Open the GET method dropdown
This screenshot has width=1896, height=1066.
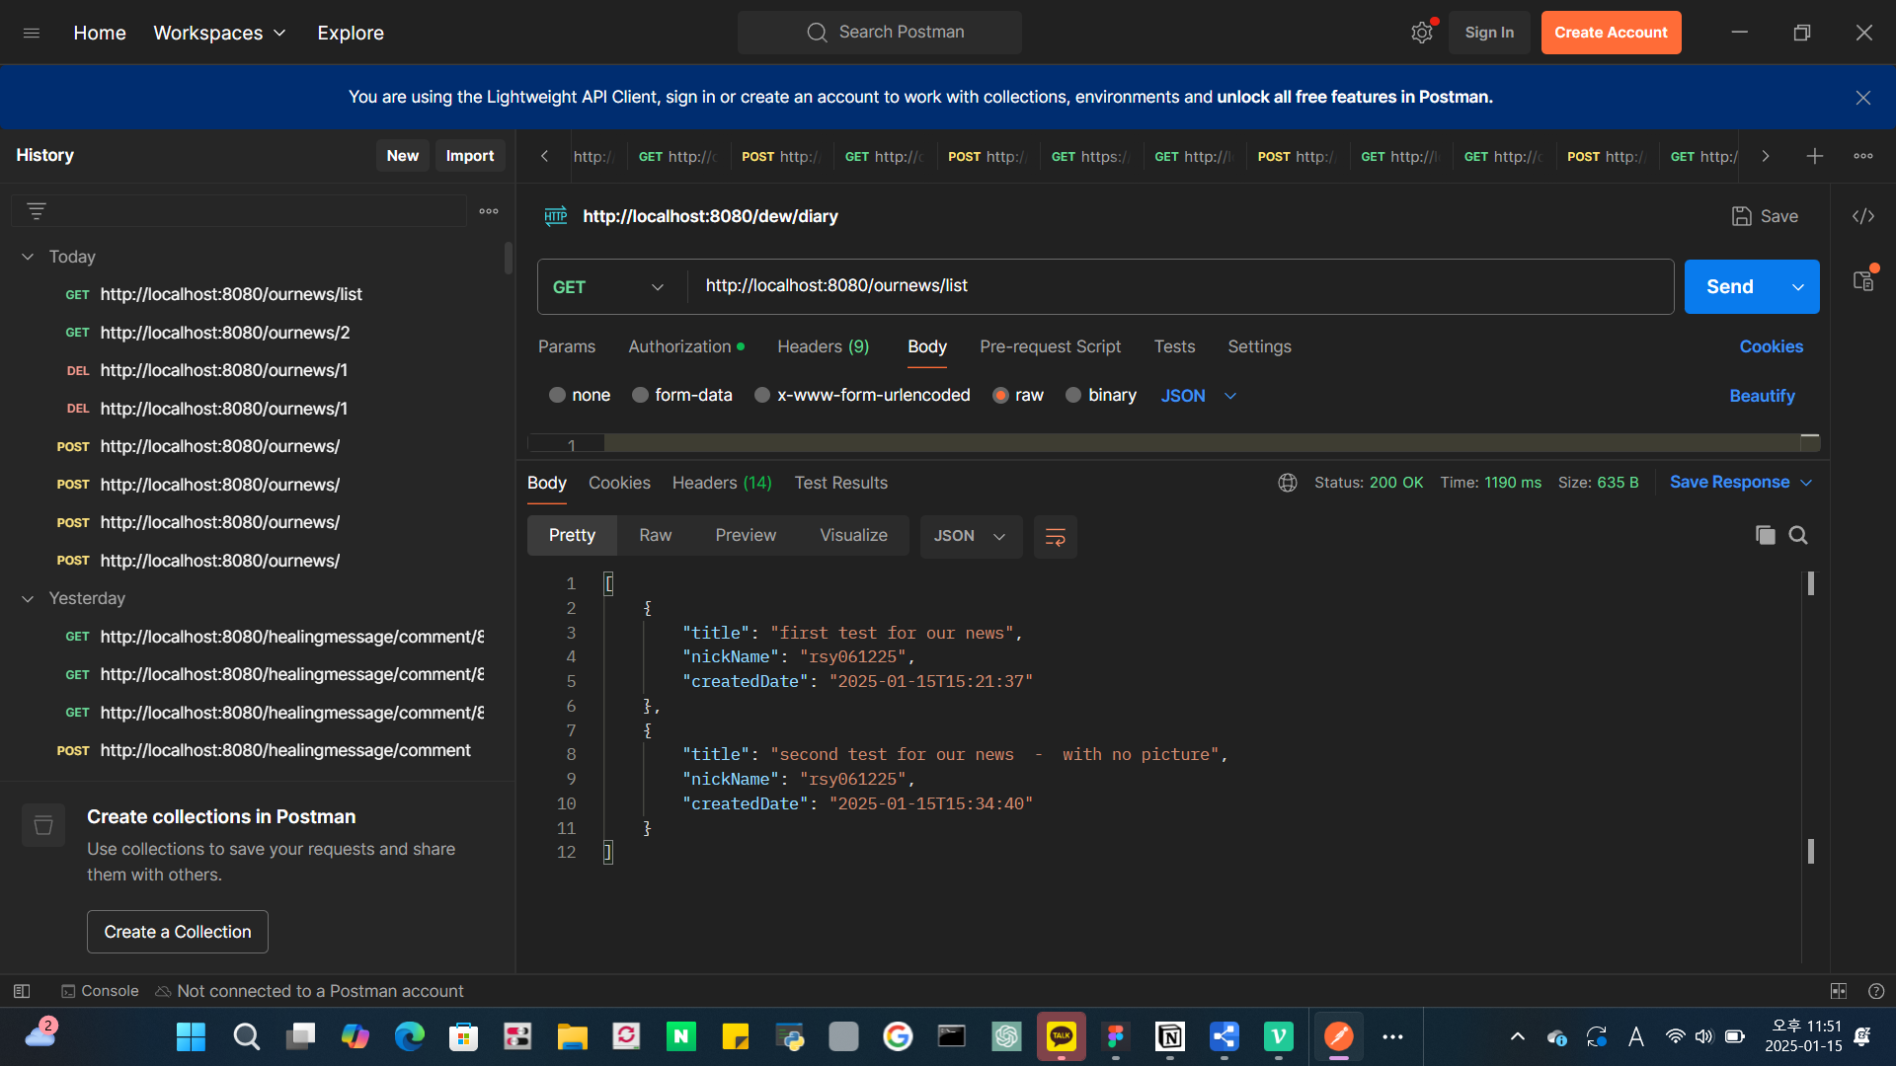point(609,287)
